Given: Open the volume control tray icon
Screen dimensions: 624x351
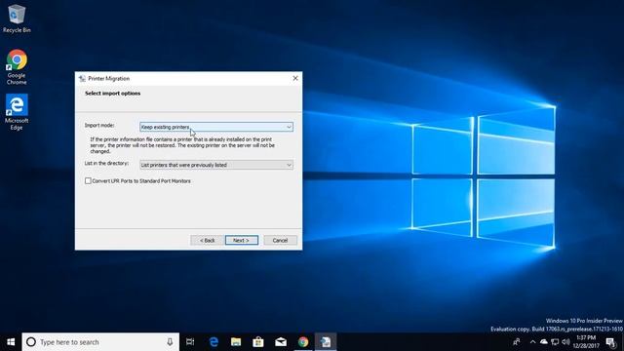Looking at the screenshot, I should (565, 342).
